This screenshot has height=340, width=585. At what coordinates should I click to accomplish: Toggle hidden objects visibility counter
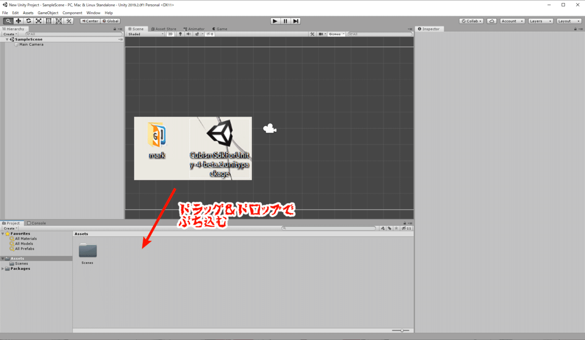(210, 34)
